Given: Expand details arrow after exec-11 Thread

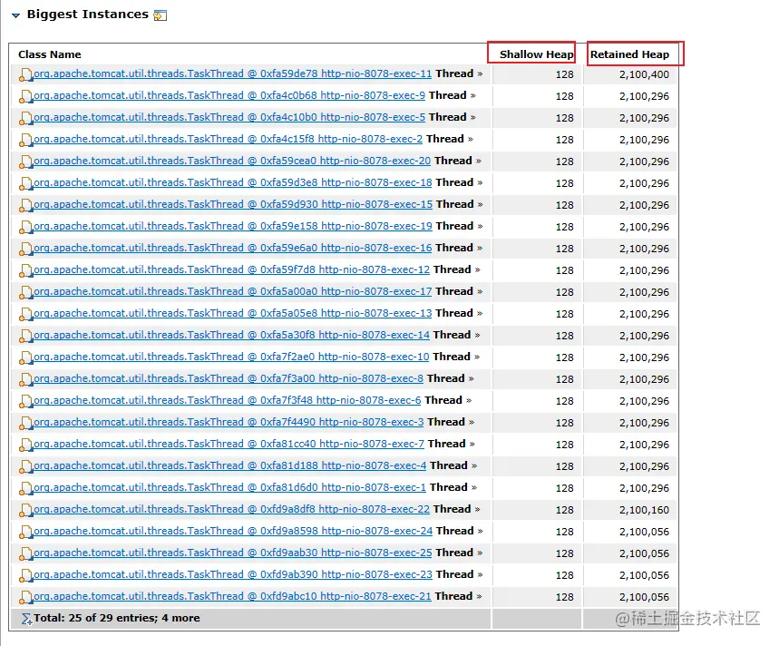Looking at the screenshot, I should [x=480, y=74].
